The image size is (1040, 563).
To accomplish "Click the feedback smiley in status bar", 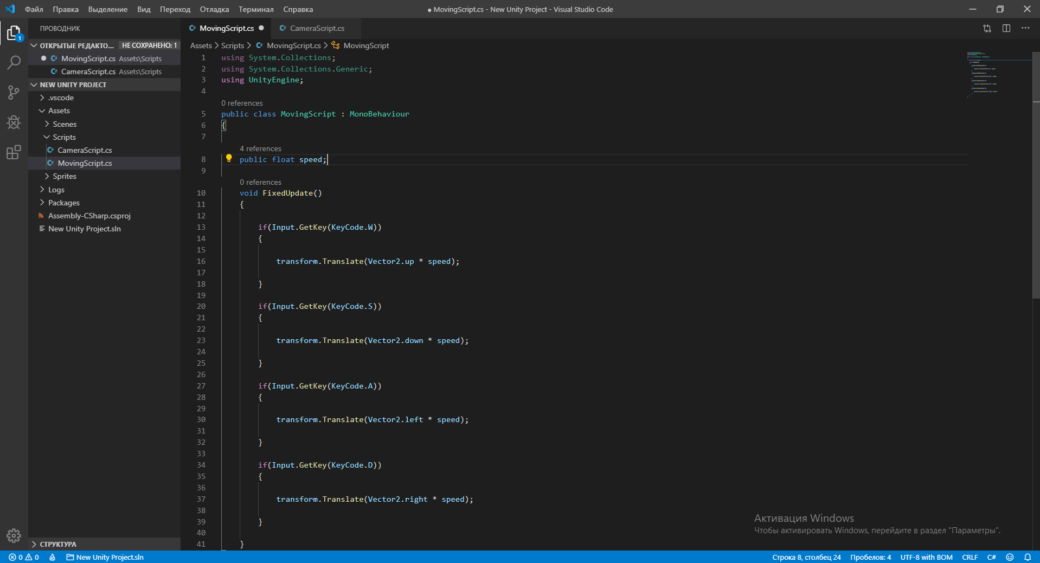I will [x=1010, y=557].
